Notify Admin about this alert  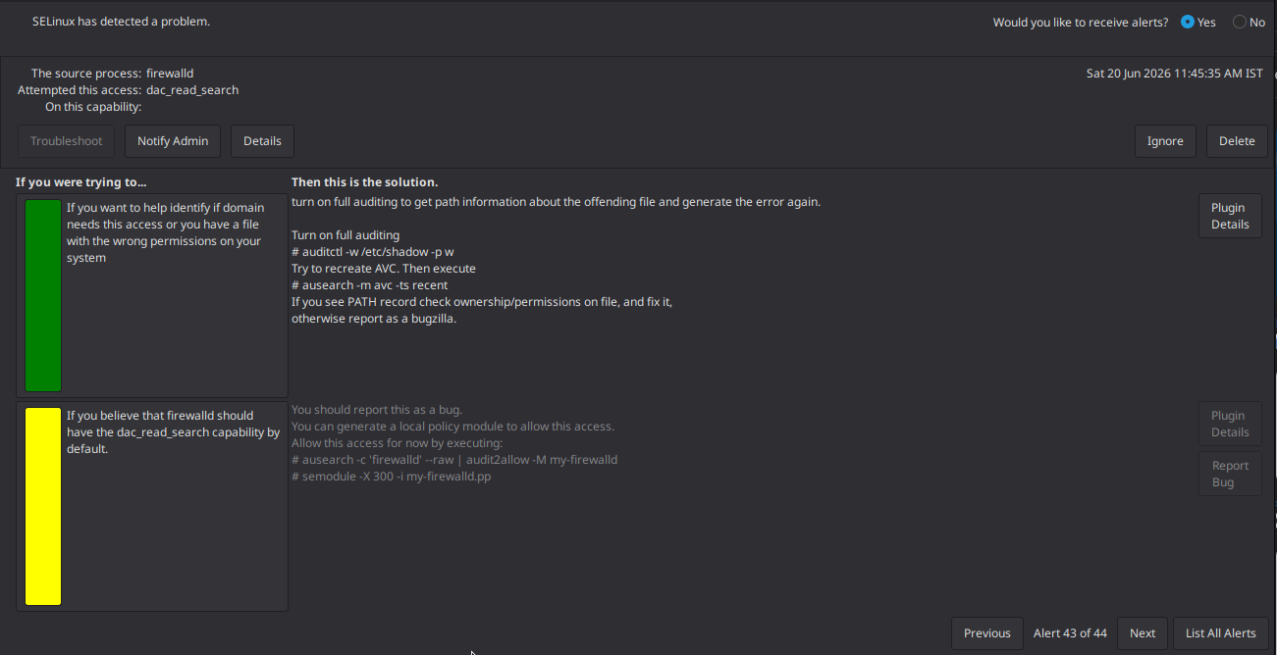173,141
